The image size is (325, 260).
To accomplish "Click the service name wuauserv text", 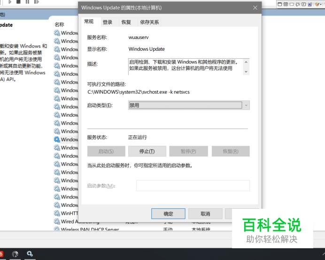I will [139, 38].
